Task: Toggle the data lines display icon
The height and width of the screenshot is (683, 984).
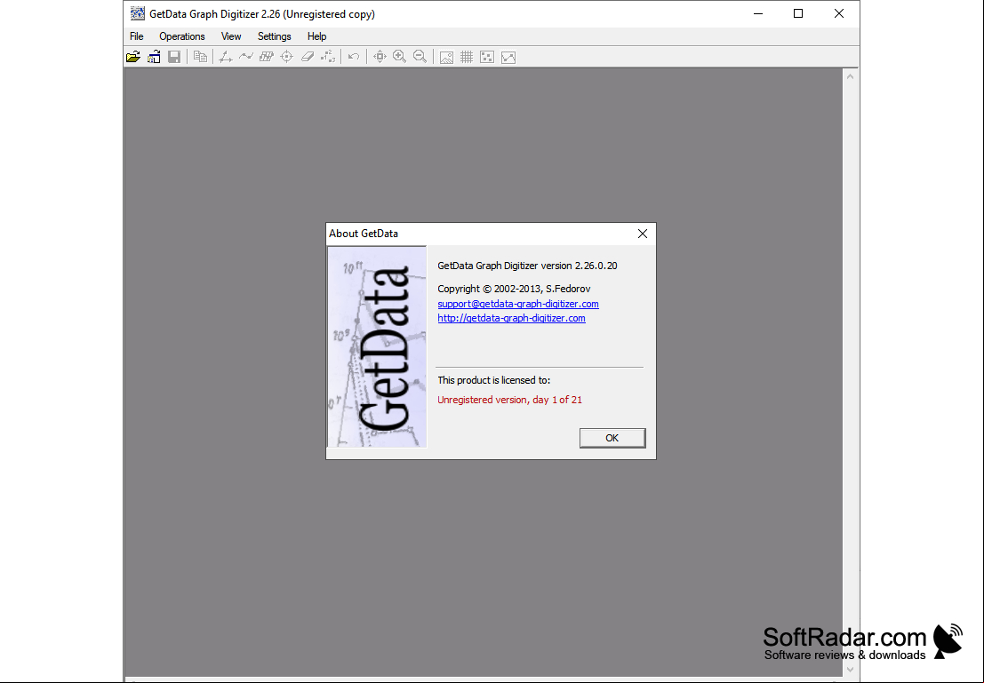Action: pyautogui.click(x=508, y=57)
